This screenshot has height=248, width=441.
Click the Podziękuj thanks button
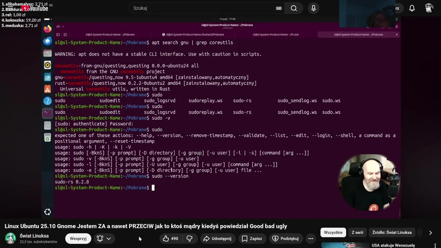286,238
